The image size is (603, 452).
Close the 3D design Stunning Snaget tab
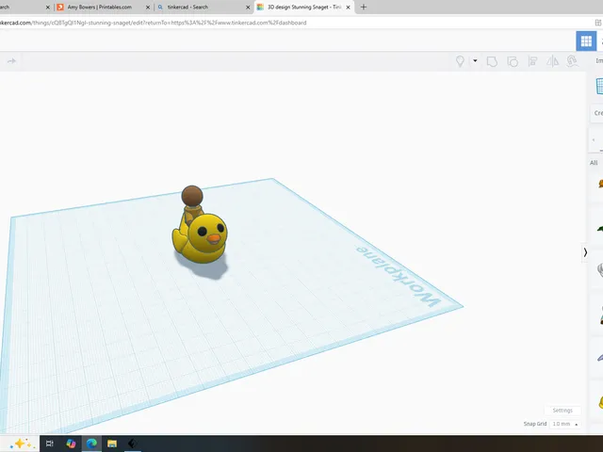pyautogui.click(x=348, y=8)
